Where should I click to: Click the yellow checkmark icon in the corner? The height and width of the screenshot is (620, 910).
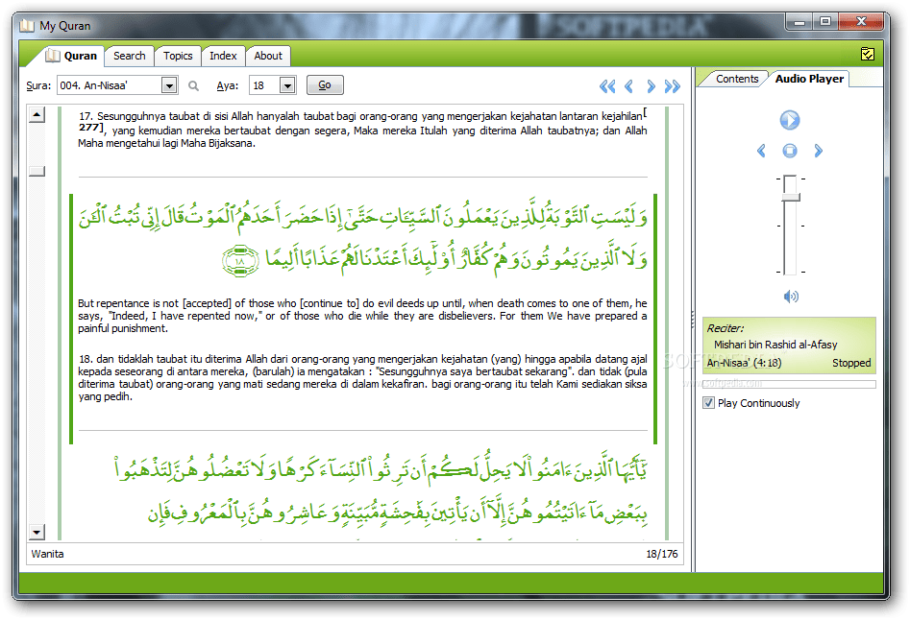click(x=867, y=55)
